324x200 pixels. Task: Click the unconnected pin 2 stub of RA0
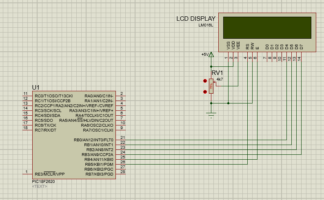click(x=120, y=96)
